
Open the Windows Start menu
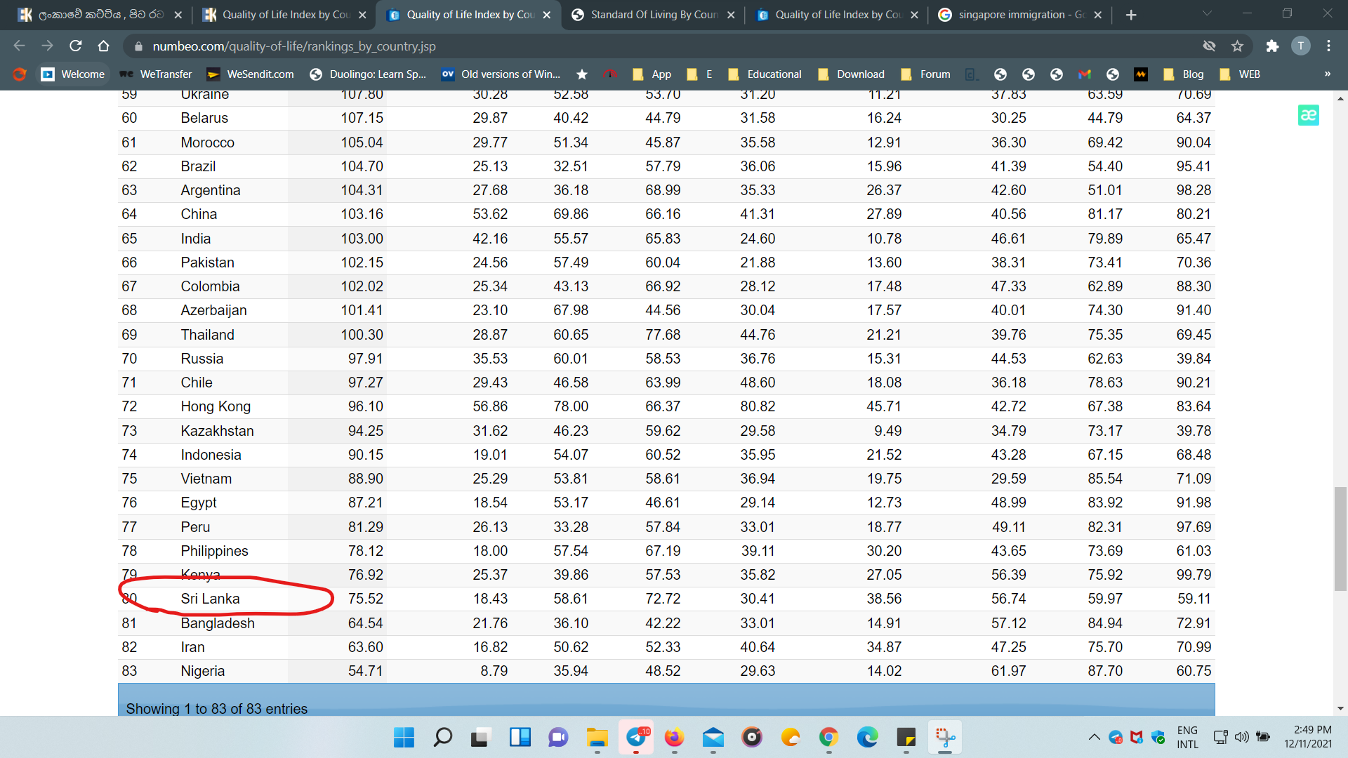tap(404, 737)
